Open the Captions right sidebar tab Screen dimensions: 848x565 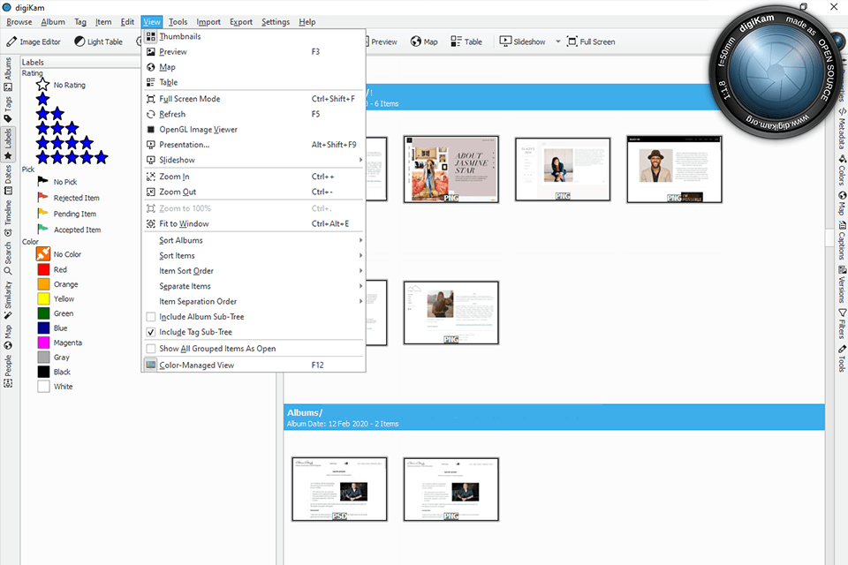click(x=842, y=240)
